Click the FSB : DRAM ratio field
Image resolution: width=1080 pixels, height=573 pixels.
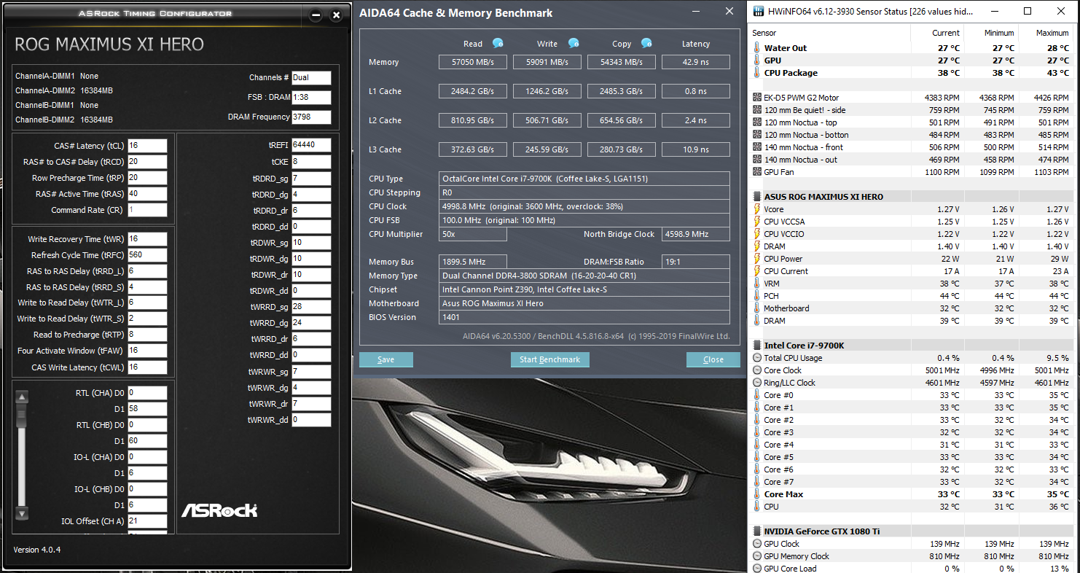click(311, 98)
